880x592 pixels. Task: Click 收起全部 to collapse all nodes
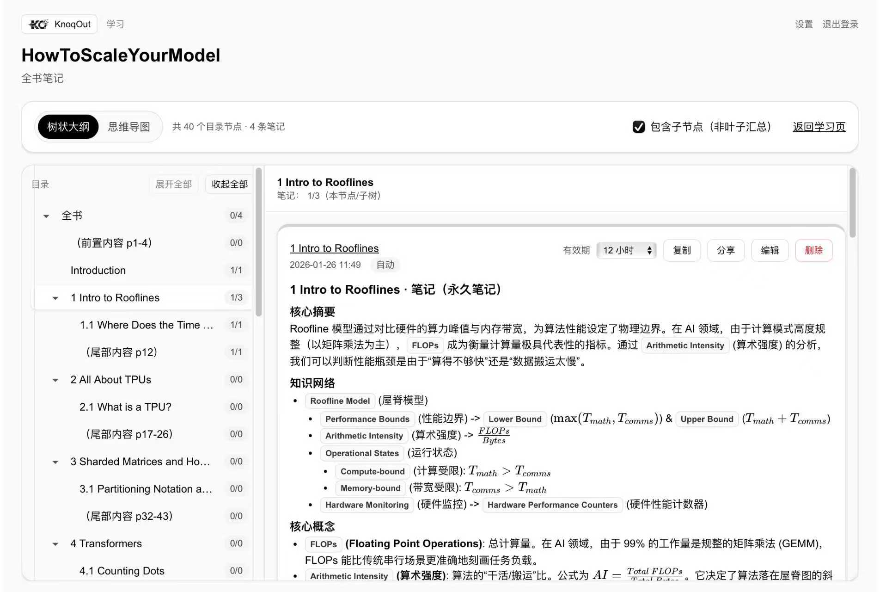click(228, 184)
